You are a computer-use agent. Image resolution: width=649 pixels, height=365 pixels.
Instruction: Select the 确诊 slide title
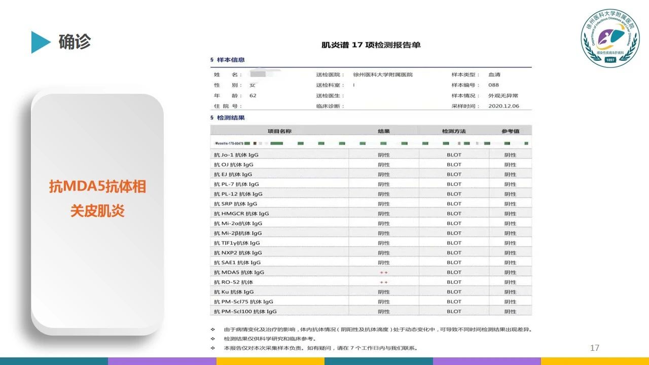[75, 42]
